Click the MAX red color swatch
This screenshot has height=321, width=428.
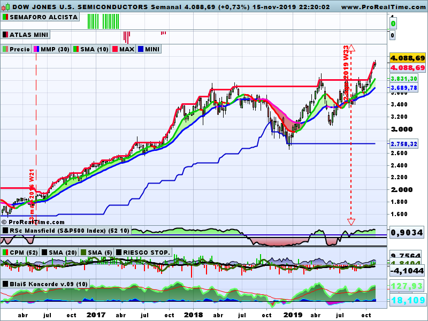click(x=115, y=49)
